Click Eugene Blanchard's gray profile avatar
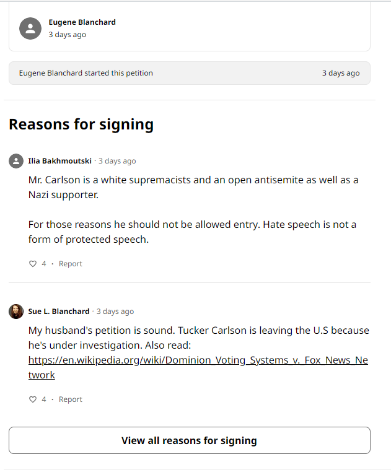This screenshot has width=391, height=475. pyautogui.click(x=30, y=28)
